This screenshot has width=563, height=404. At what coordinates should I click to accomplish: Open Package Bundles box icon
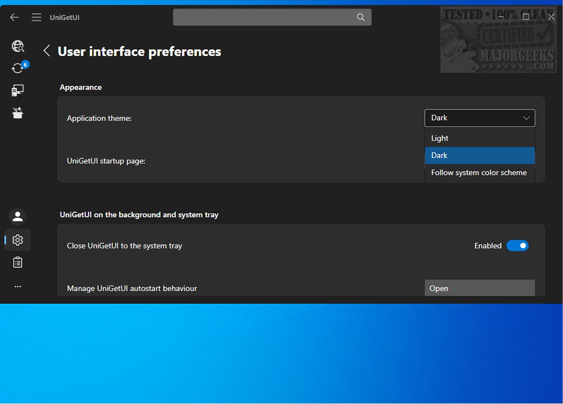click(x=18, y=113)
